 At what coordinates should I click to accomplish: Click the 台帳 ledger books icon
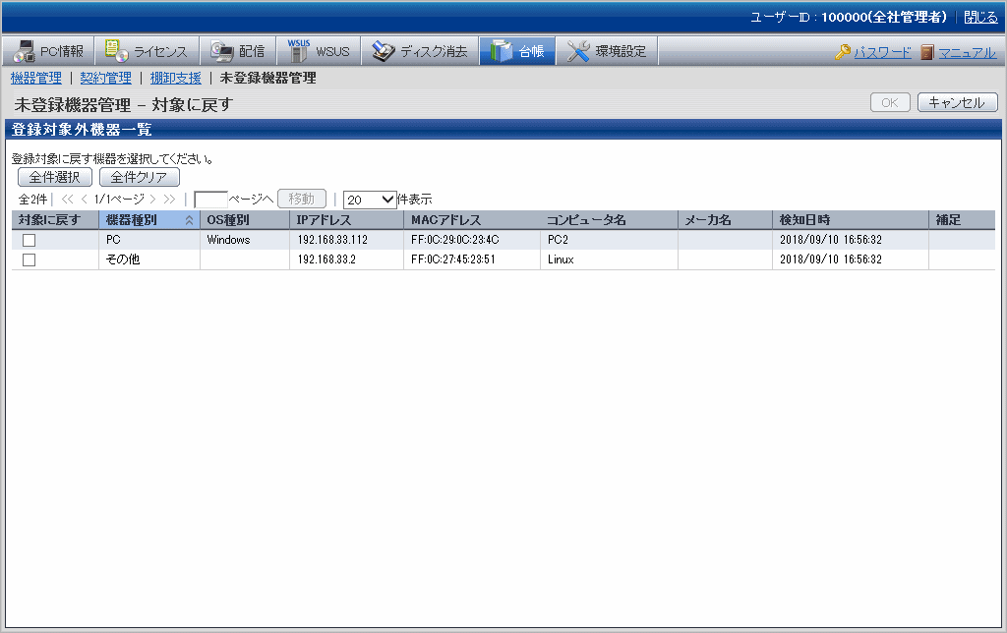coord(502,51)
